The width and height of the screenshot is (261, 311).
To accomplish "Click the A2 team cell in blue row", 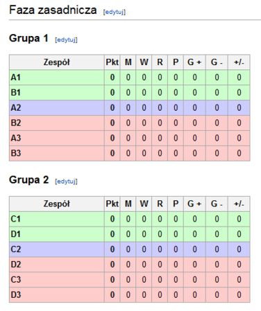I will tap(57, 108).
